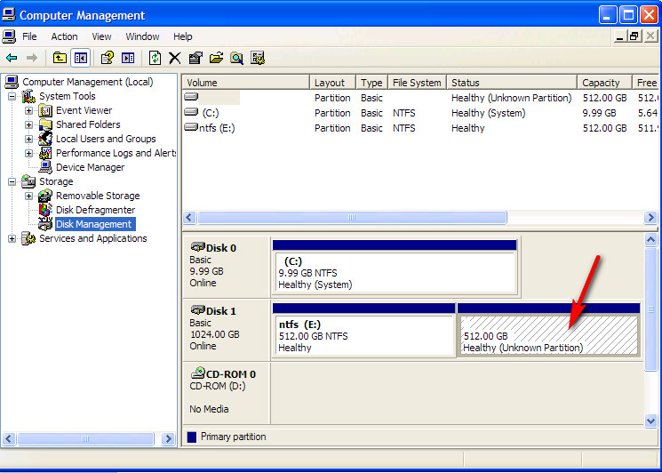This screenshot has height=473, width=662.
Task: Open the Properties toolbar icon
Action: coord(195,58)
